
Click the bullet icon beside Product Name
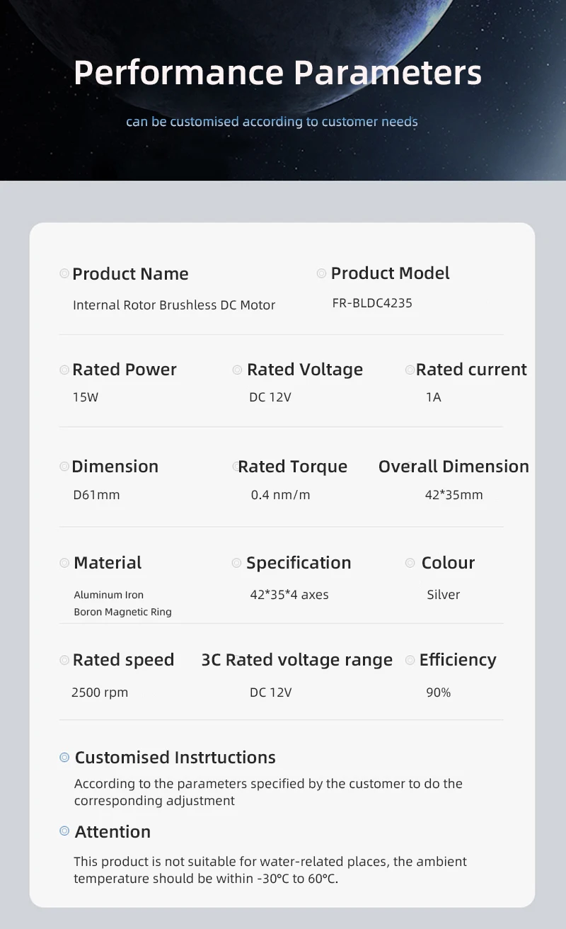click(64, 273)
